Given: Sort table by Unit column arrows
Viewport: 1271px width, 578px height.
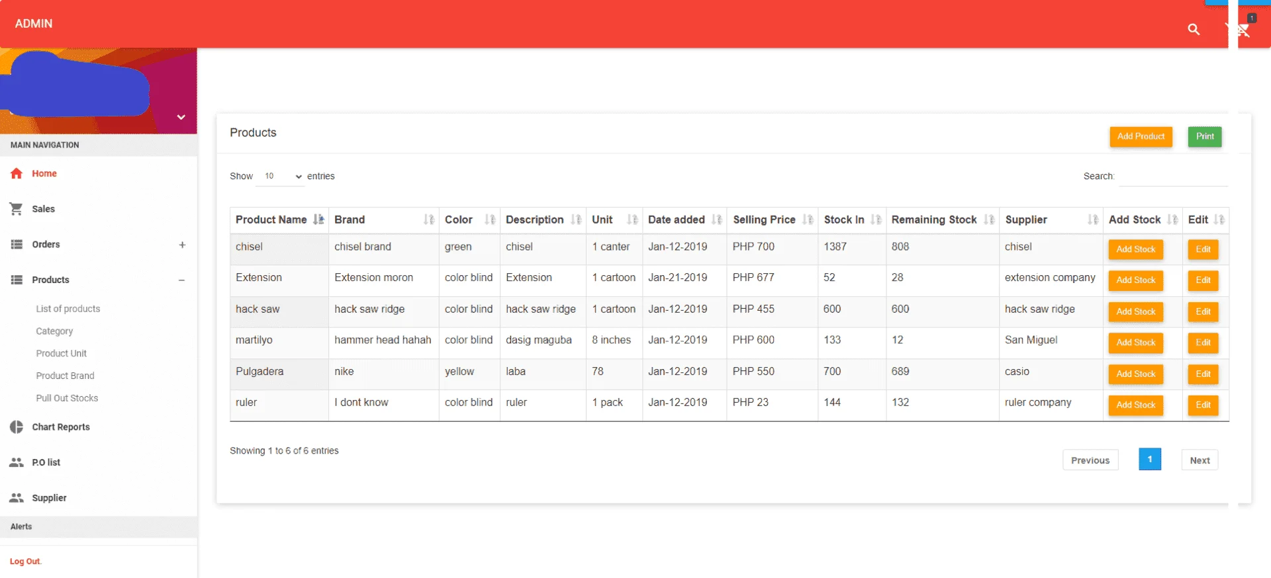Looking at the screenshot, I should (632, 220).
